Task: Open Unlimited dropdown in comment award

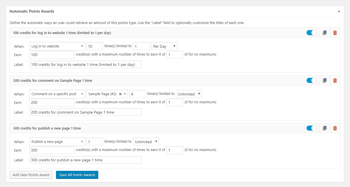Action: (189, 94)
